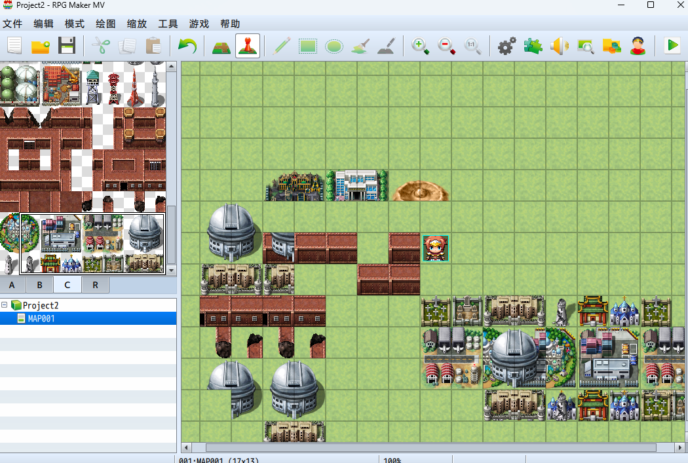Collapse the Project2 tree node
This screenshot has width=688, height=463.
tap(5, 305)
